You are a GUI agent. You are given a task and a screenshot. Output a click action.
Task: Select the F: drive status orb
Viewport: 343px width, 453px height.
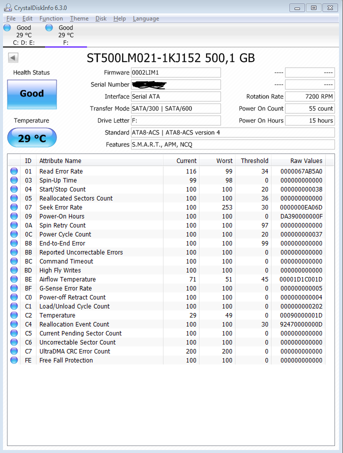pos(49,27)
